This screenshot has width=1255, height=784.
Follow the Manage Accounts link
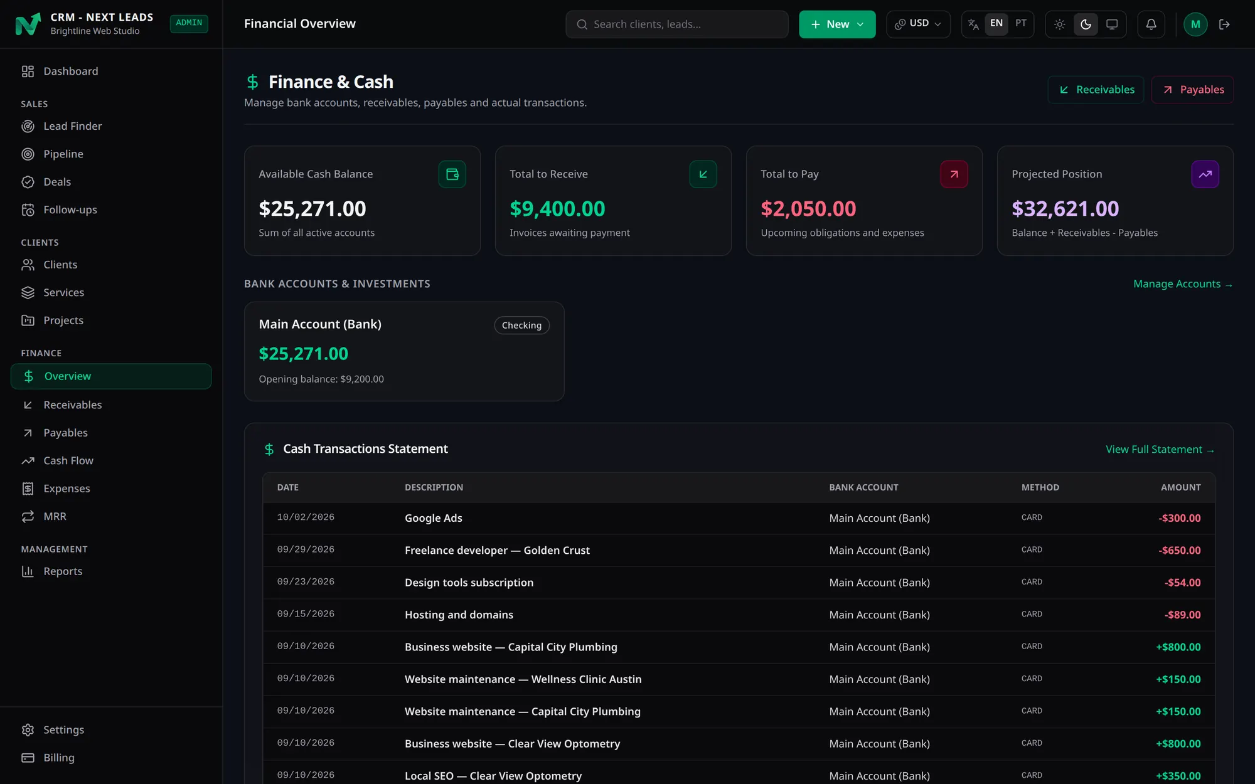1183,284
